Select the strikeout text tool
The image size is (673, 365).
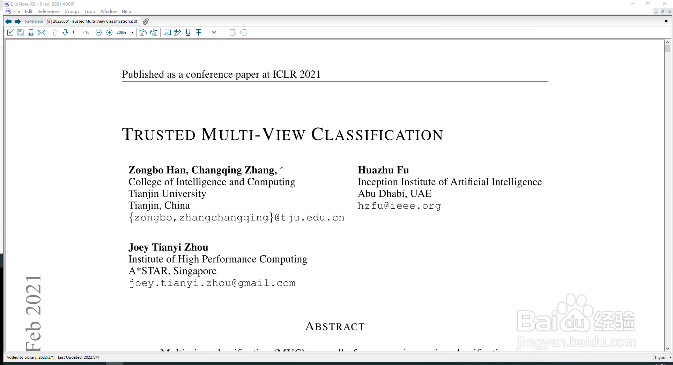(x=199, y=32)
